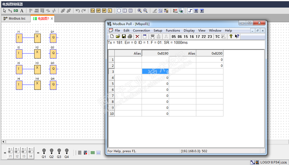Zoom in on the circuit diagram

(140, 11)
